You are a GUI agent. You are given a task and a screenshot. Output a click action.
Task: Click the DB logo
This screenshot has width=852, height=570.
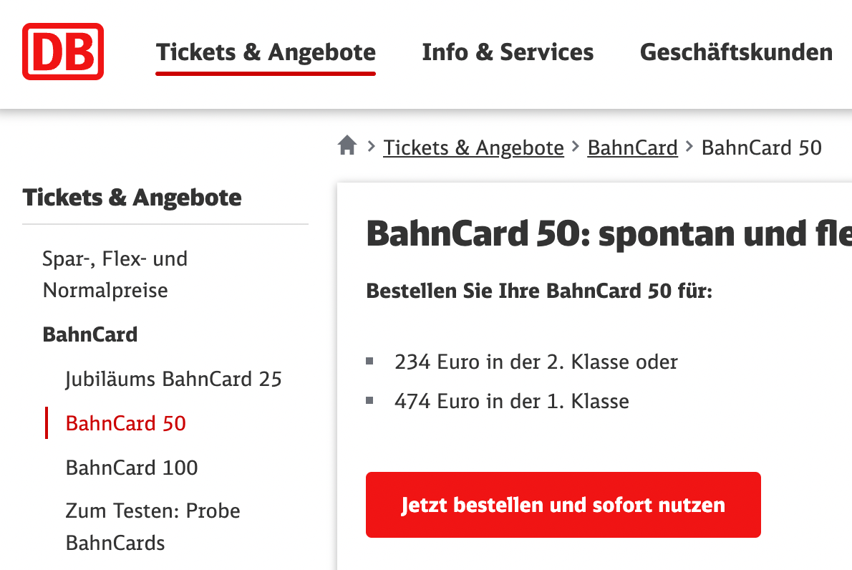click(63, 52)
